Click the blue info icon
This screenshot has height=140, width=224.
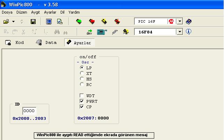pyautogui.click(x=189, y=32)
